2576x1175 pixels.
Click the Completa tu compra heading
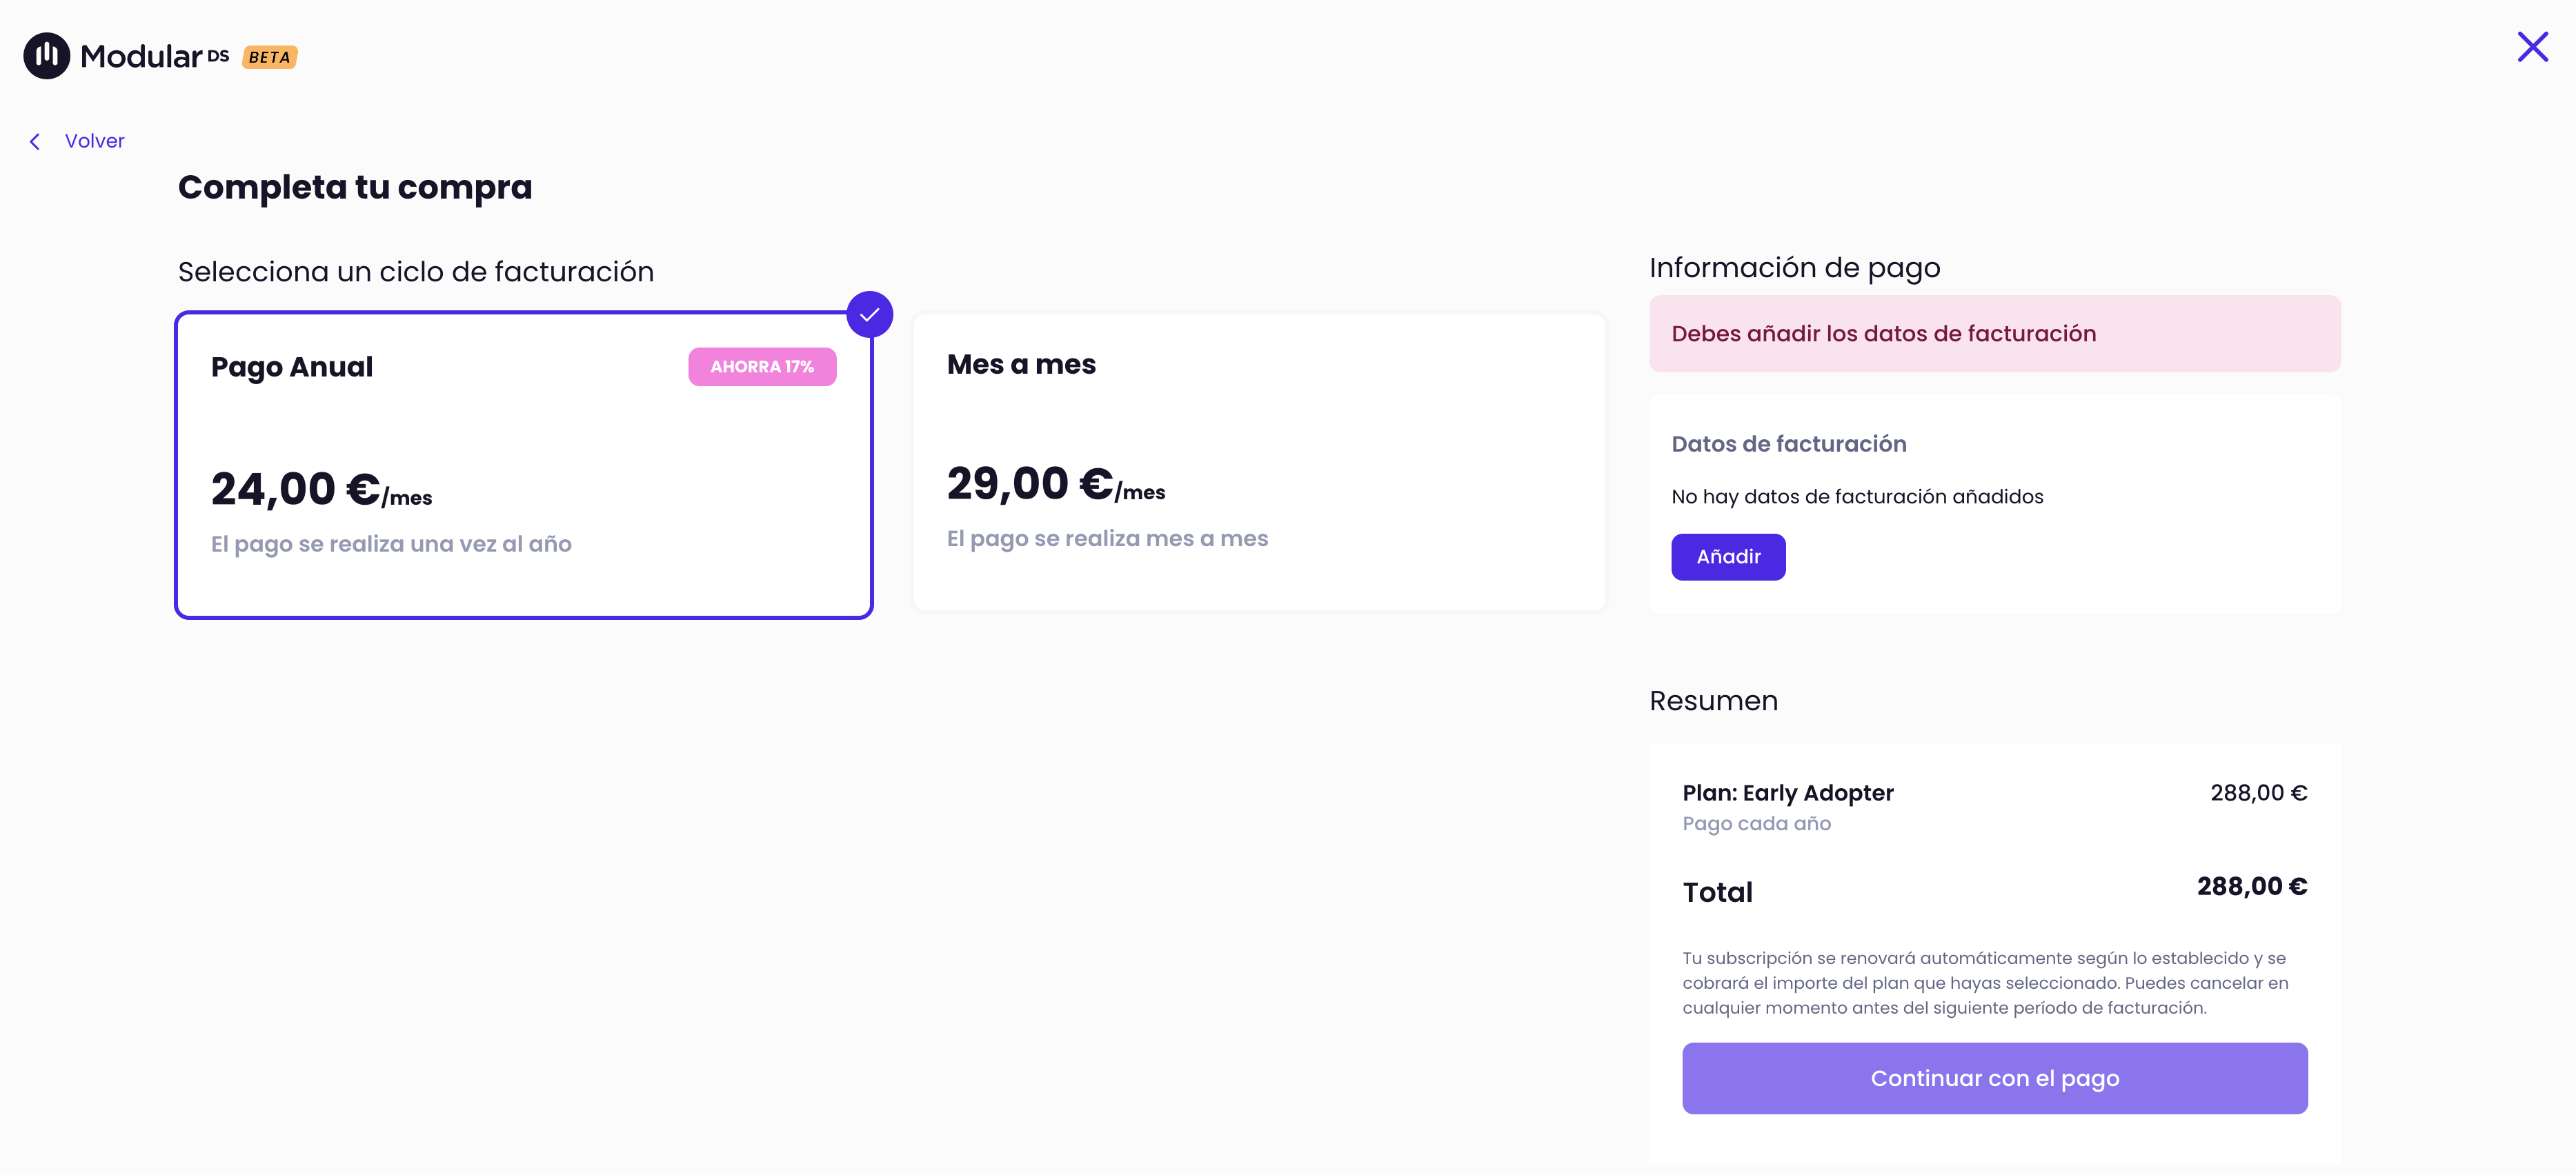(x=356, y=187)
